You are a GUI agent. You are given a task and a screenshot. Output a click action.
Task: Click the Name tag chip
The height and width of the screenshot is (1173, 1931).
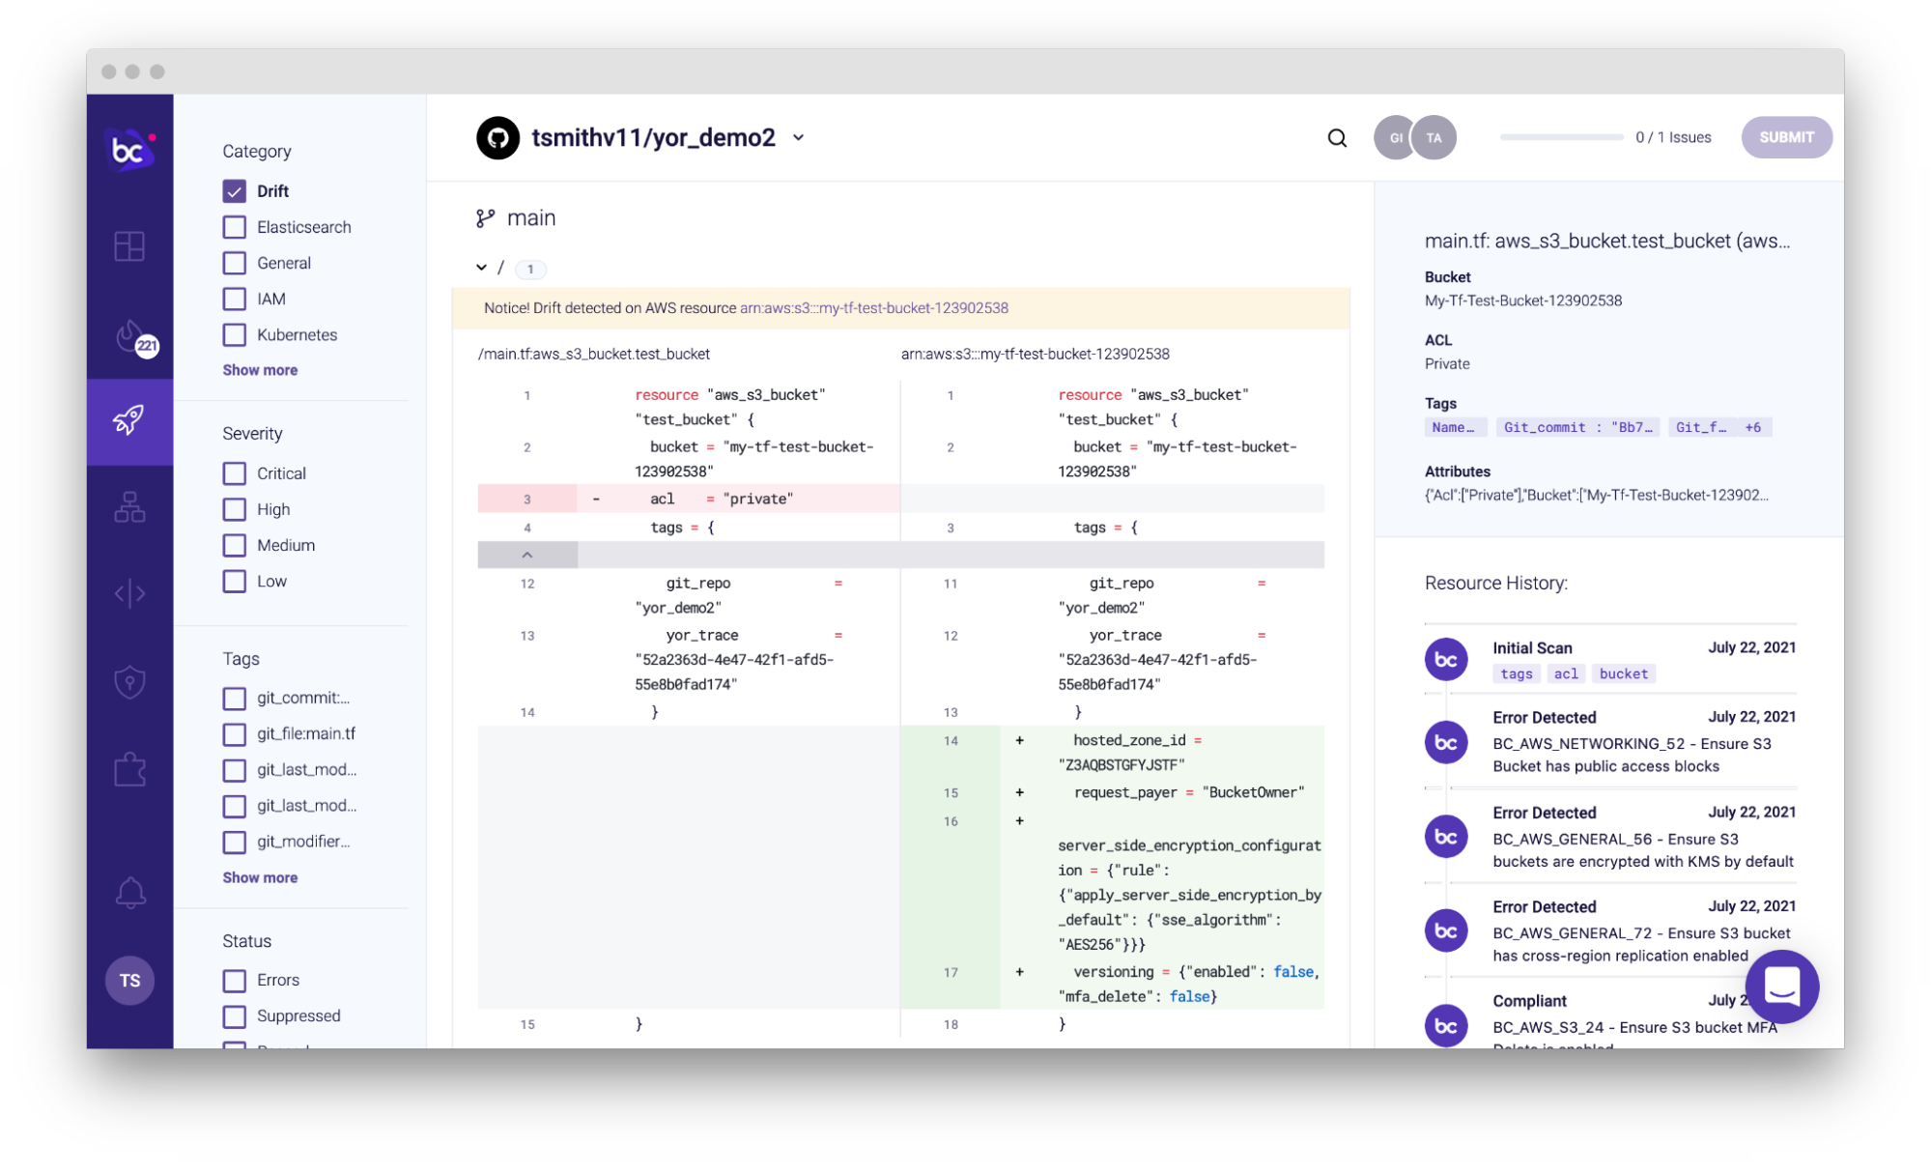point(1454,427)
